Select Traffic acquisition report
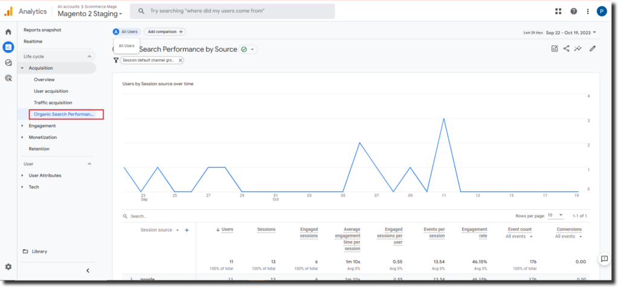618x287 pixels. (53, 102)
